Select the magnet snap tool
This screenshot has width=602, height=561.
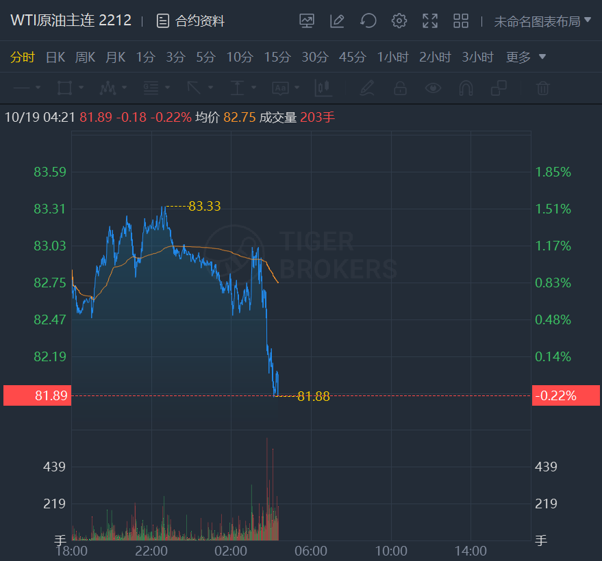point(466,88)
